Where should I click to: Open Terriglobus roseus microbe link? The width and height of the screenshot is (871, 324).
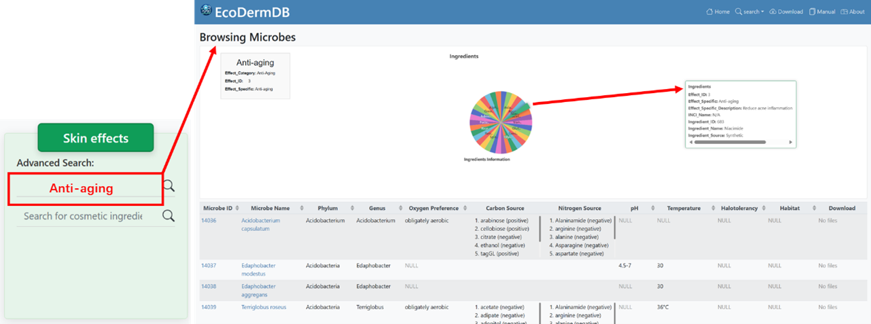(x=264, y=307)
